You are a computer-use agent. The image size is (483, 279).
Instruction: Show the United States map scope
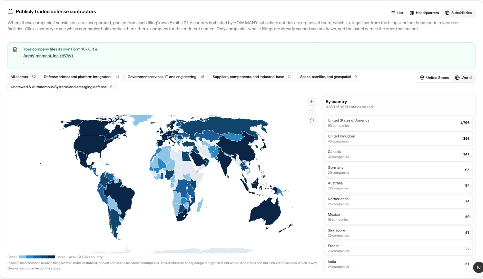(434, 78)
